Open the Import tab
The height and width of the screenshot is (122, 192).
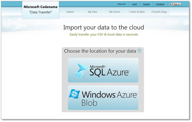pyautogui.click(x=70, y=12)
